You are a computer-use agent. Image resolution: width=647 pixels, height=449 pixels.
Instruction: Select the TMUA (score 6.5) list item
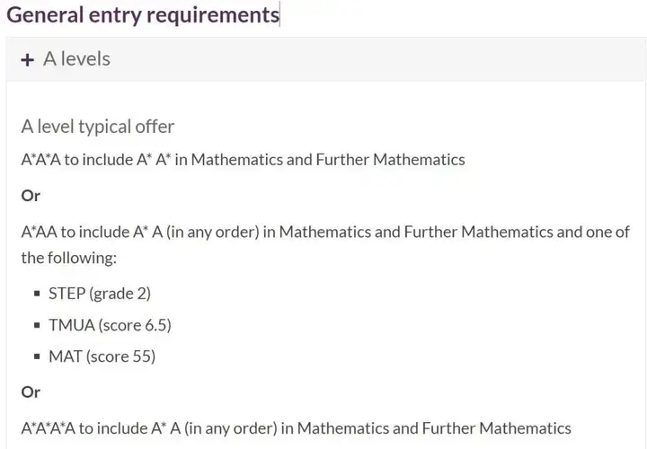click(x=110, y=325)
